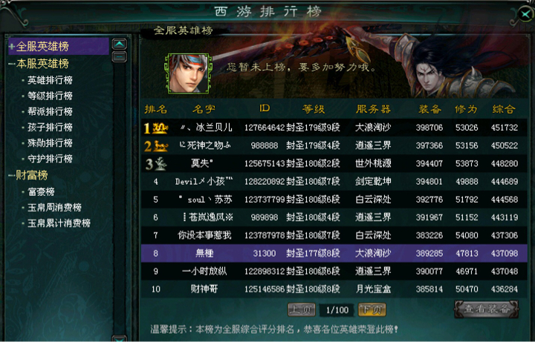Expand the 全服英雄榜 tree node
The height and width of the screenshot is (342, 535).
(x=12, y=47)
